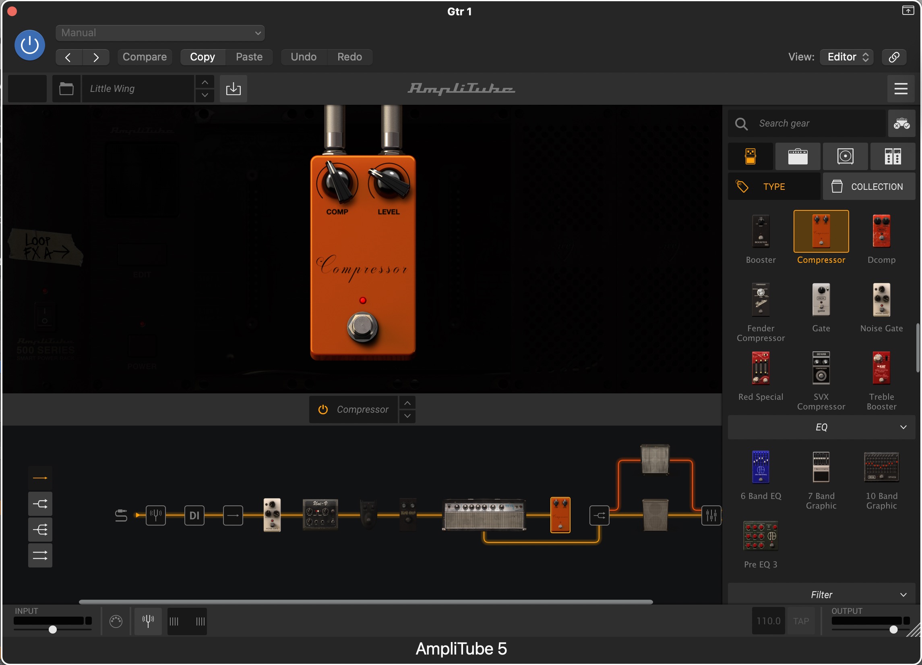Toggle the tuner button in bottom bar
Viewport: 922px width, 665px height.
click(148, 621)
